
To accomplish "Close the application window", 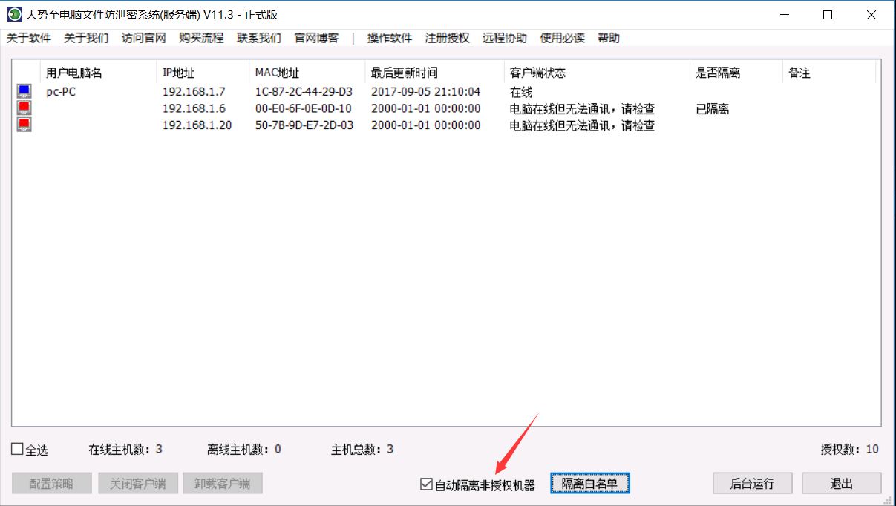I will pyautogui.click(x=872, y=15).
